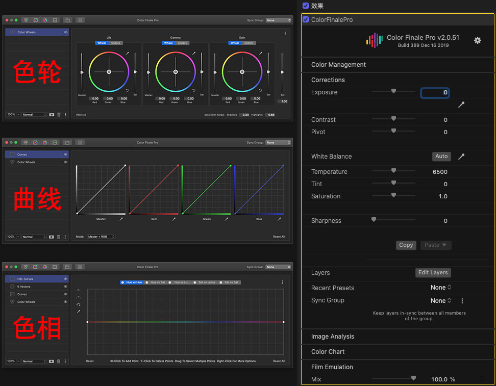496x386 pixels.
Task: Pick Gamma color with its eyedropper
Action: (194, 53)
